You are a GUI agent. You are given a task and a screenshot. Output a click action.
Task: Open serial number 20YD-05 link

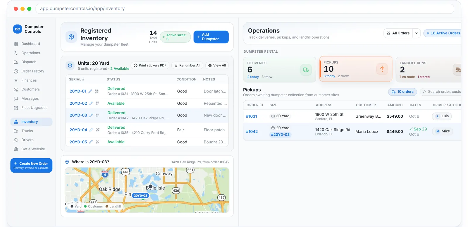pyautogui.click(x=78, y=142)
